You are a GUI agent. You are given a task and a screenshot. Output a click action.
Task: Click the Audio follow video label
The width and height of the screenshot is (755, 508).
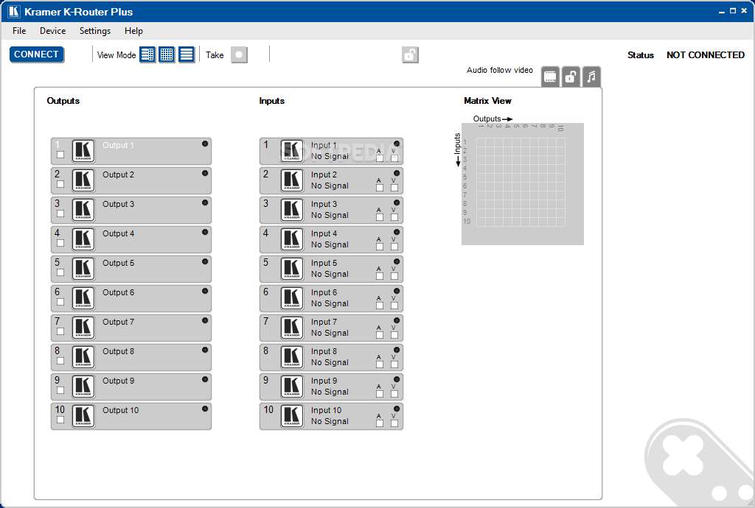(x=500, y=70)
